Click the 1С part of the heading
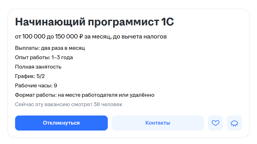This screenshot has height=144, width=257. [167, 22]
